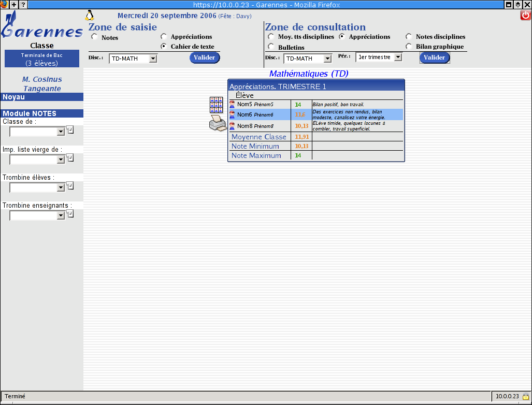Click the student icon beside Nom5
This screenshot has height=405, width=532.
232,105
